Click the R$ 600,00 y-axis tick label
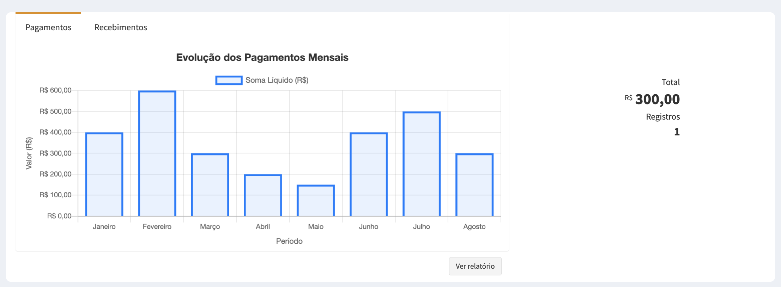The width and height of the screenshot is (781, 287). coord(55,90)
